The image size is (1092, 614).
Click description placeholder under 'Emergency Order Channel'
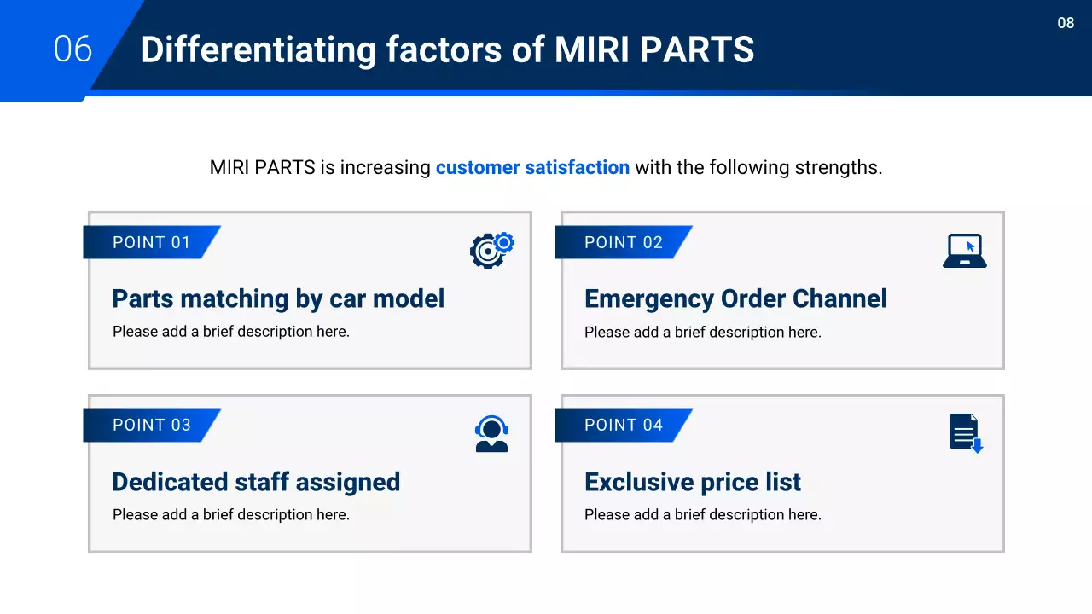pyautogui.click(x=702, y=332)
